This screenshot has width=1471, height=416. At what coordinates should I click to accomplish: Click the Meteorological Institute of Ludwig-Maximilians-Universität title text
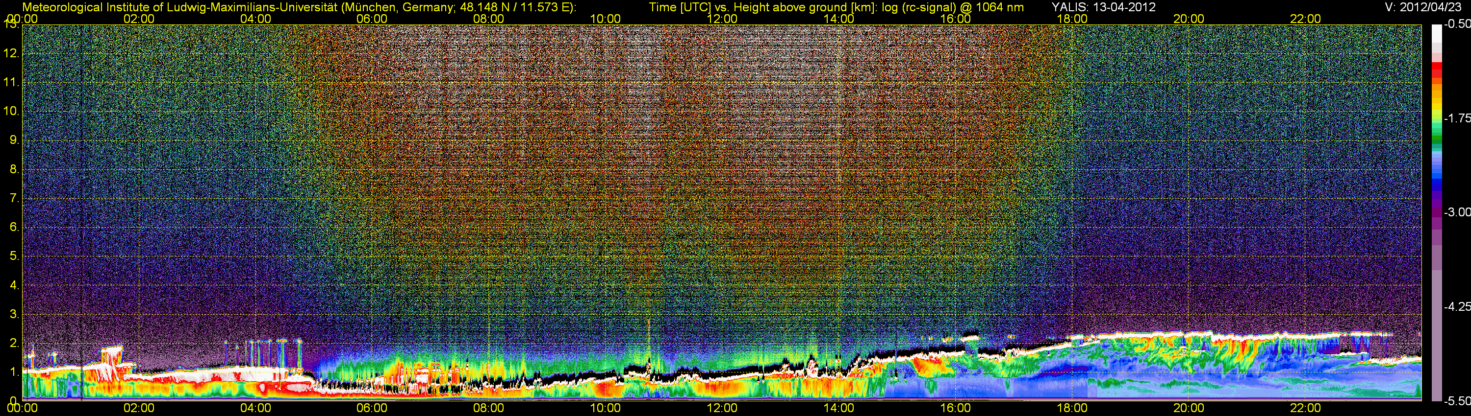(x=299, y=7)
